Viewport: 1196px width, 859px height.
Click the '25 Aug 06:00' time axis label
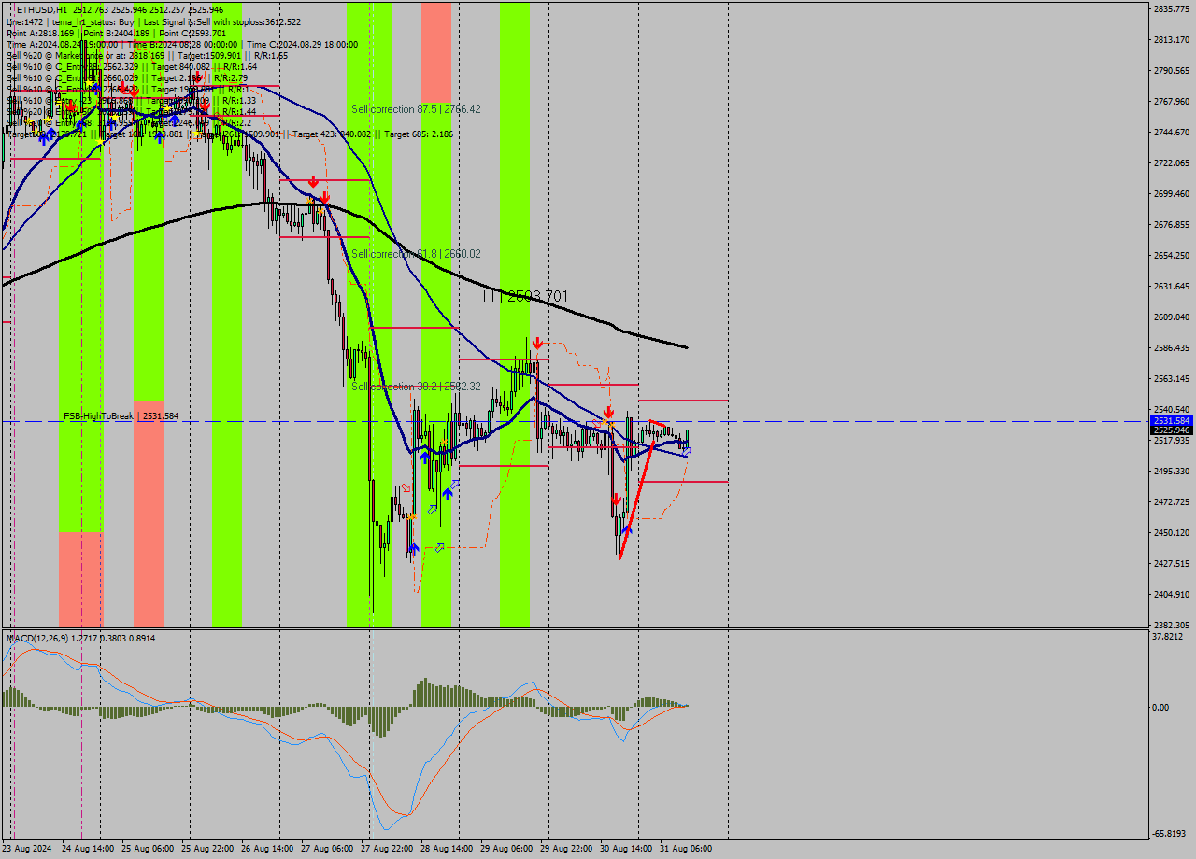[148, 849]
